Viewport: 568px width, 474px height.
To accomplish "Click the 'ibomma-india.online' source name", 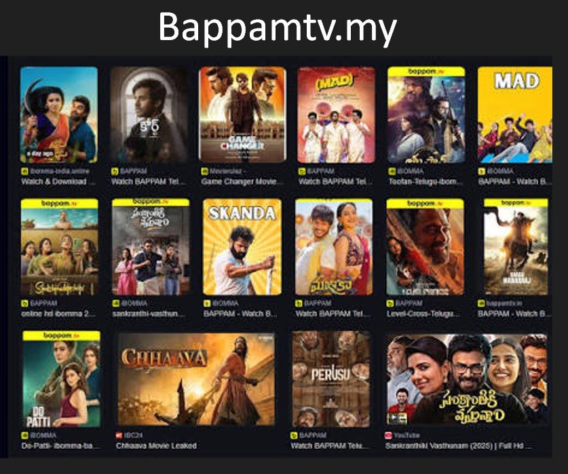I will click(60, 171).
